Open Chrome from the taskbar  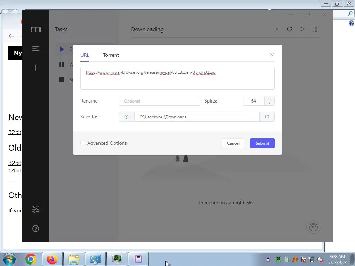point(31,259)
